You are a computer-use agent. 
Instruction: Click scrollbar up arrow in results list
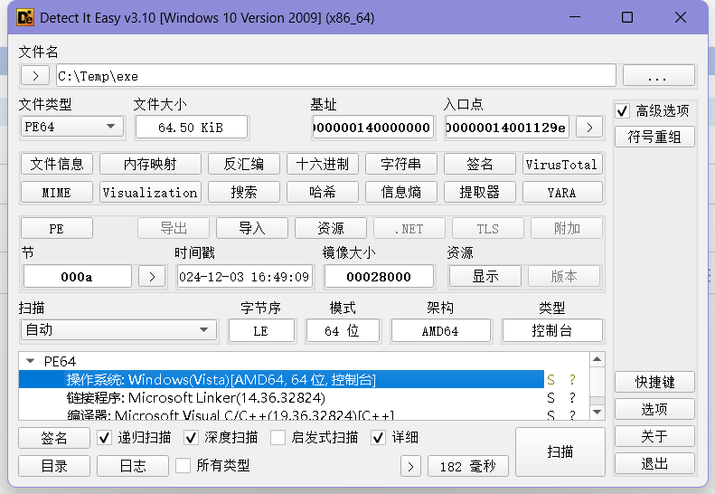(597, 359)
